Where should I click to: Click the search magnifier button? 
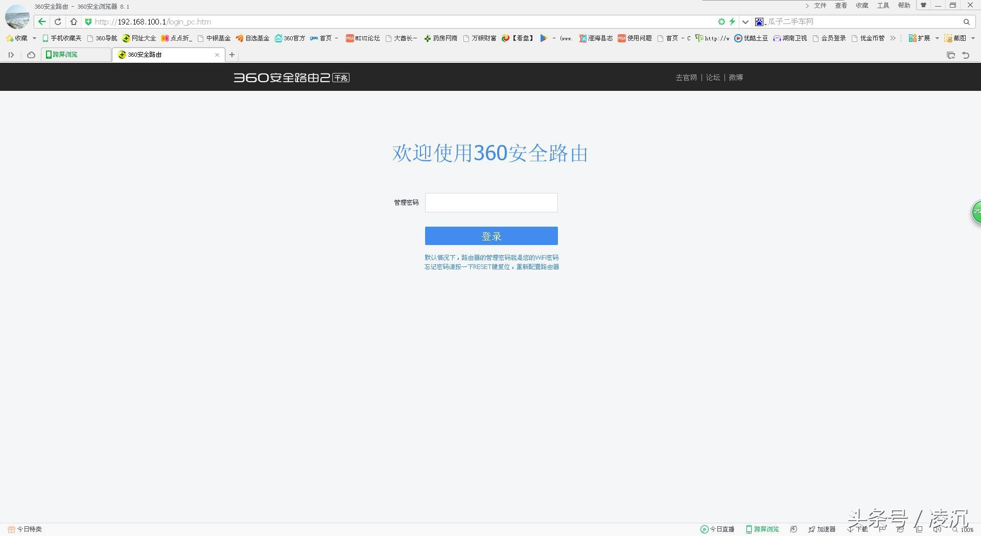click(967, 21)
